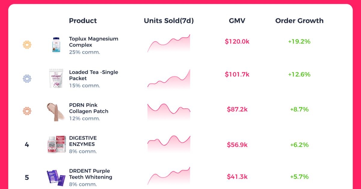Sort by the Order Growth header

pyautogui.click(x=299, y=21)
